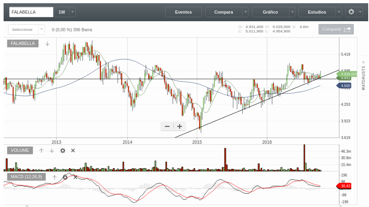369x207 pixels.
Task: Expand the Estudios dropdown arrow
Action: (x=339, y=12)
